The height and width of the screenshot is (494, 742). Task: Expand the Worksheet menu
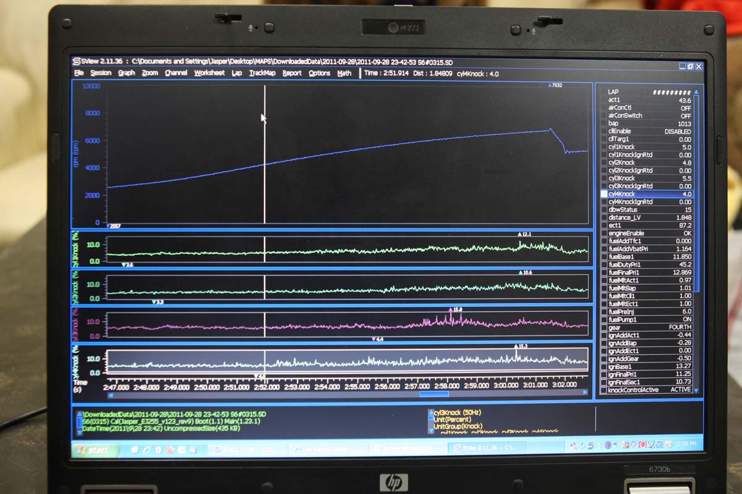(x=209, y=73)
